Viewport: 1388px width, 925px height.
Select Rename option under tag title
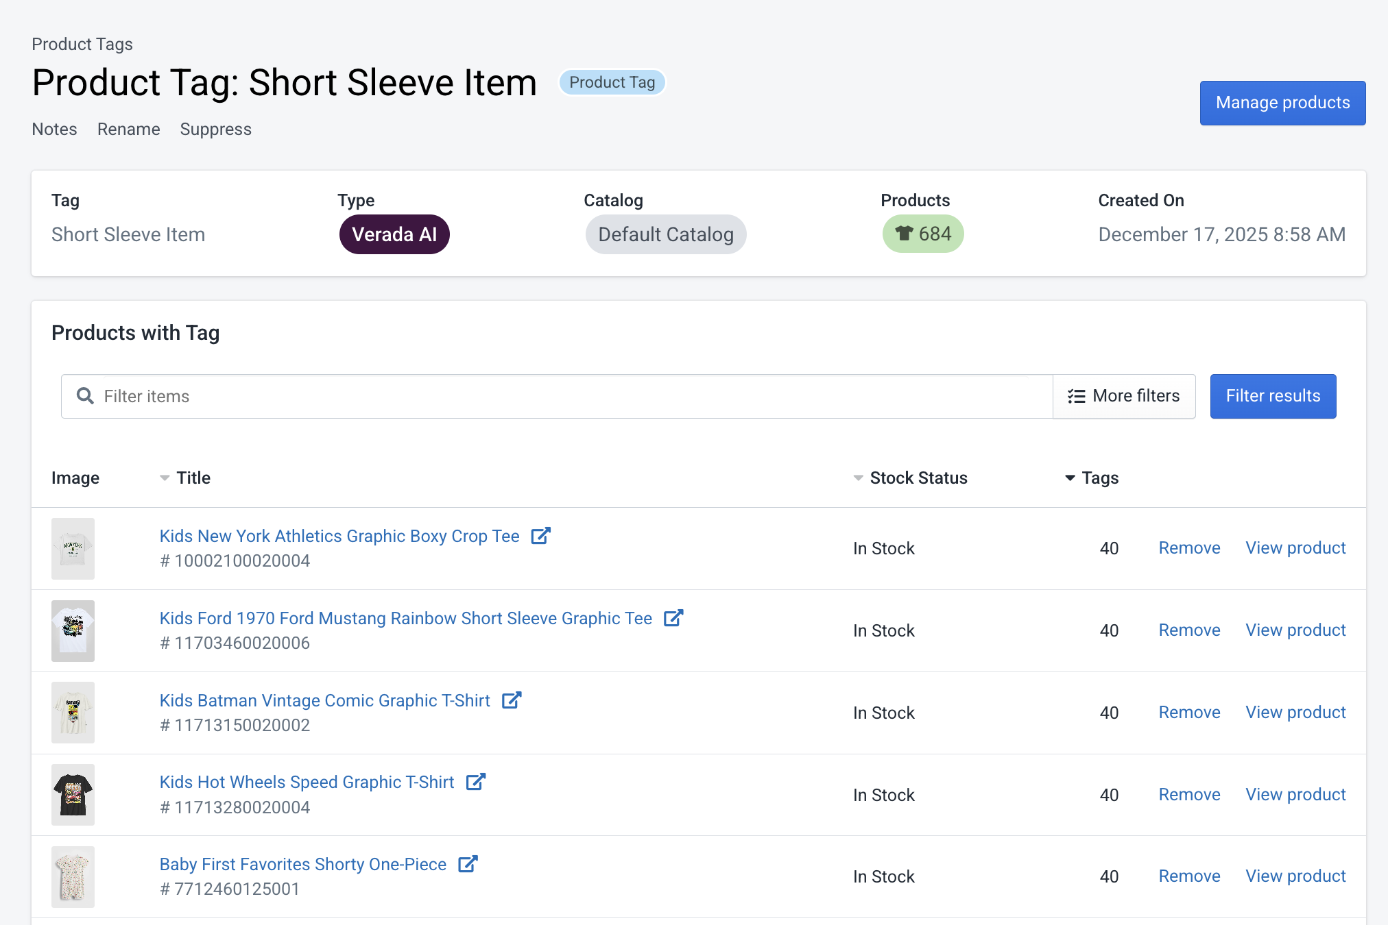pyautogui.click(x=128, y=129)
